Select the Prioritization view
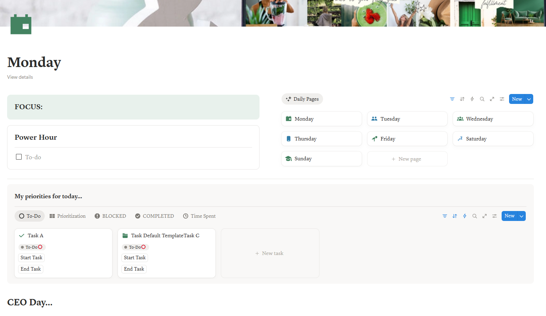This screenshot has width=546, height=316. [67, 216]
